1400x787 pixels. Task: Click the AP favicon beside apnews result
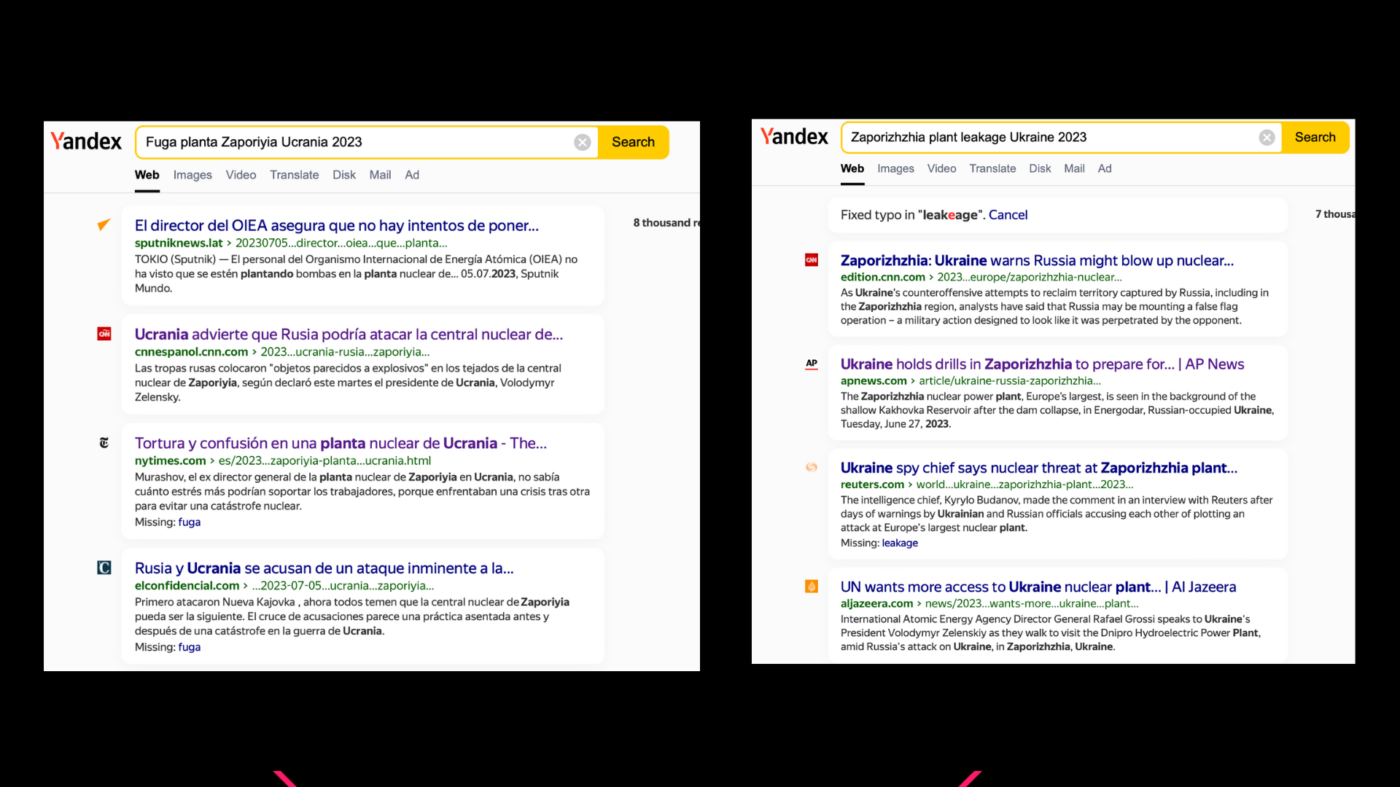(x=812, y=364)
